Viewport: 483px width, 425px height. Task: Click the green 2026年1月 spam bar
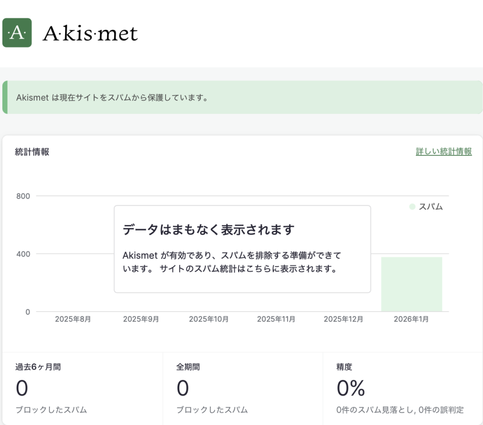(x=411, y=284)
